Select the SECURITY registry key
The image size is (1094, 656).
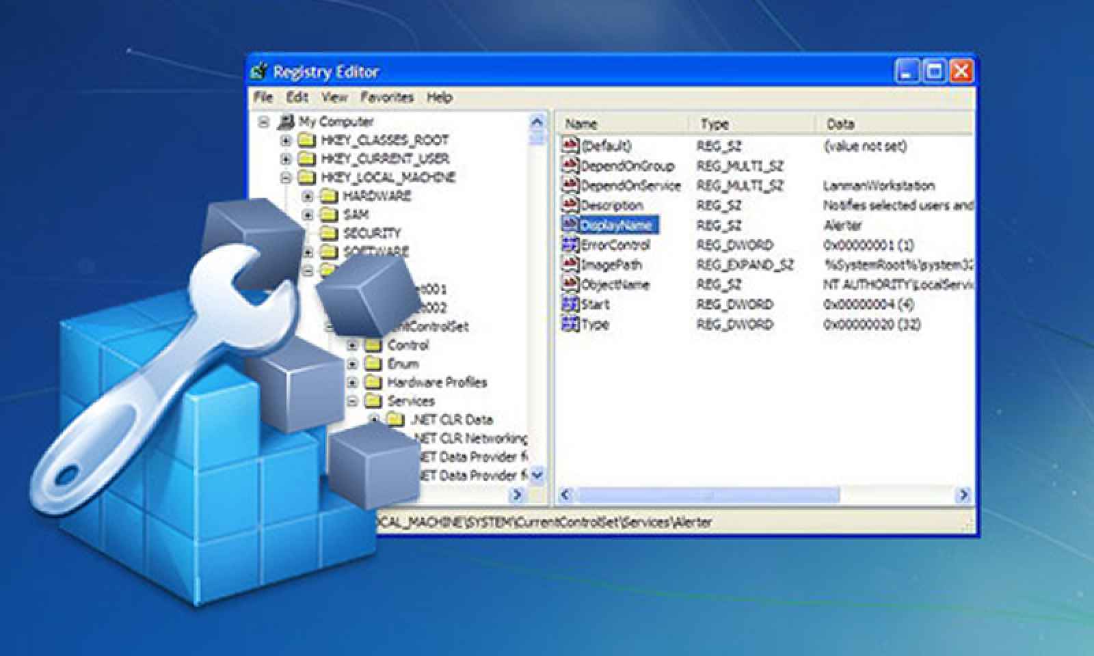pos(371,233)
